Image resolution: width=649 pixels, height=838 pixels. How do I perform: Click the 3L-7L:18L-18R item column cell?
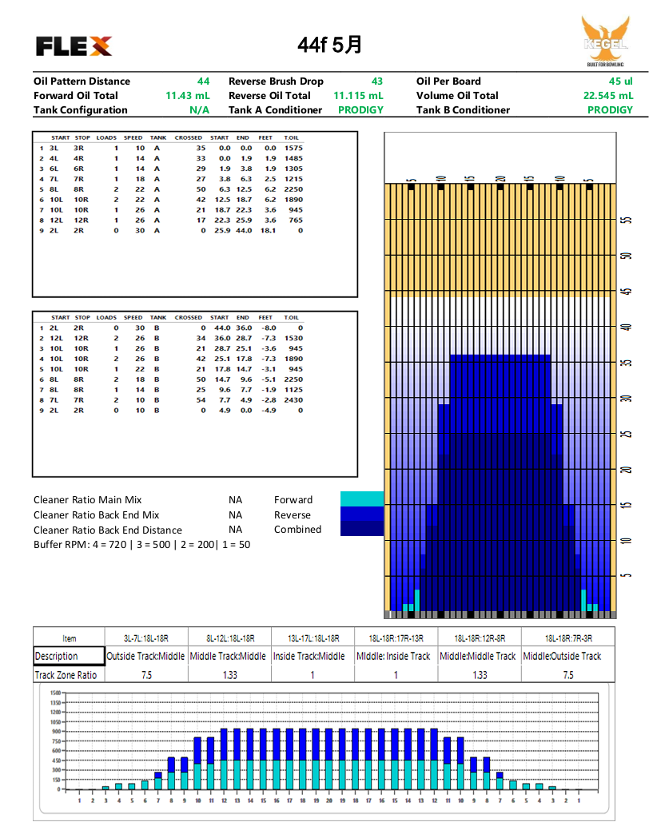[145, 638]
